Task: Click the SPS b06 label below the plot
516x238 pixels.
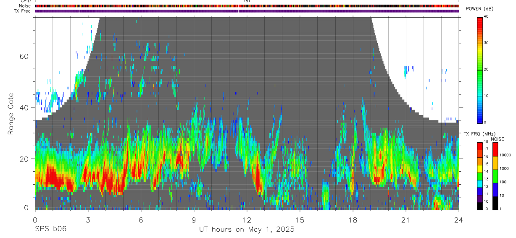Action: (50, 229)
